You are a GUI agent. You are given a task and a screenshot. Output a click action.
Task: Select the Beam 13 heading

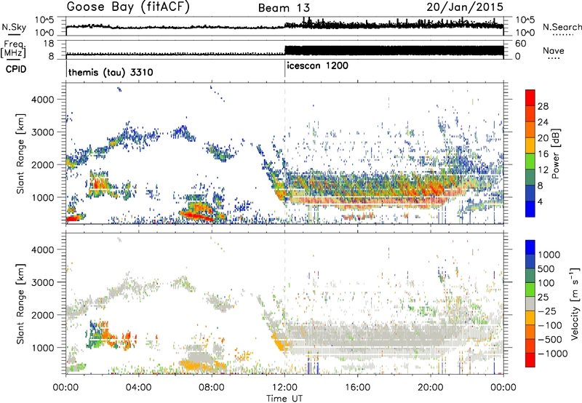[x=284, y=8]
